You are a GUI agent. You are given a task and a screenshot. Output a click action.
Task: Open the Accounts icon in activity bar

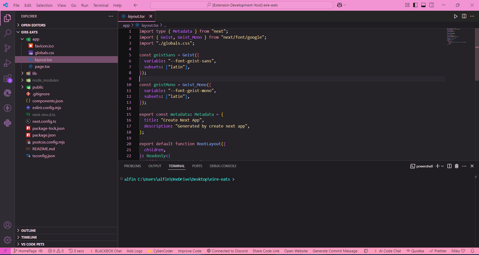click(7, 225)
